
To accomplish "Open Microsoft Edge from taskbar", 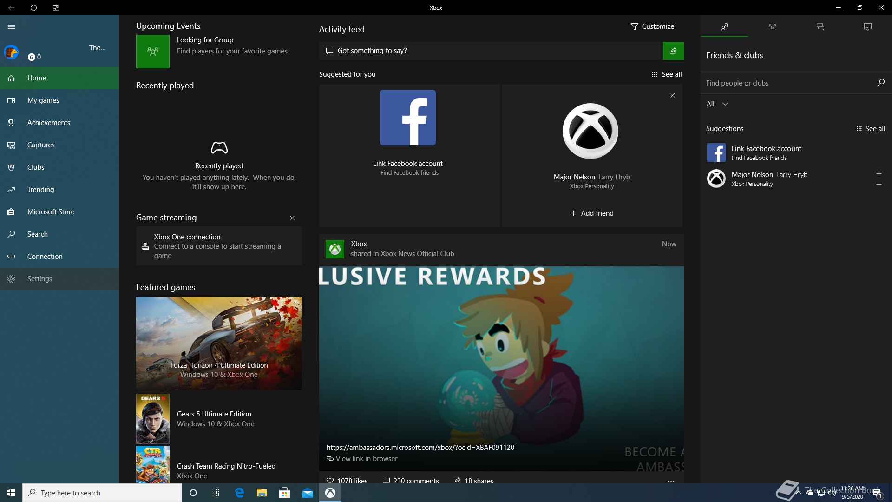I will point(239,493).
